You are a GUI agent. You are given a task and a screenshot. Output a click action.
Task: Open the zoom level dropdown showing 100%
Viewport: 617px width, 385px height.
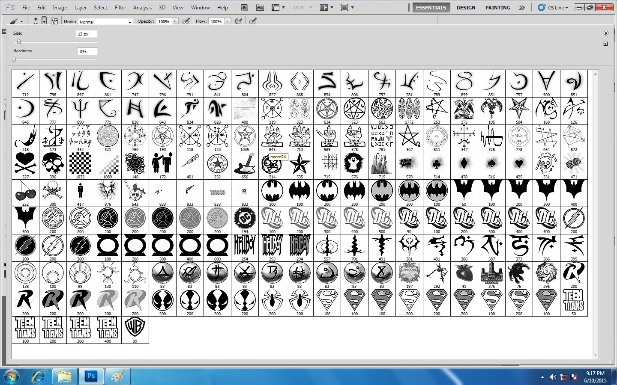[x=303, y=7]
